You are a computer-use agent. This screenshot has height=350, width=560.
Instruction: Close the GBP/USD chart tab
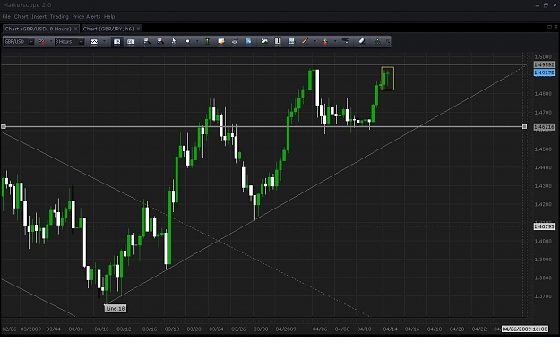pyautogui.click(x=76, y=29)
